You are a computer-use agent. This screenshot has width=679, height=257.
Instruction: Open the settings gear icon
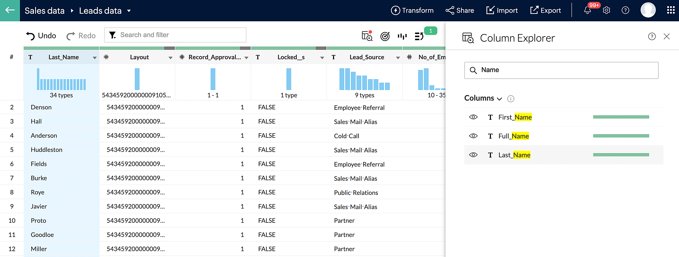pyautogui.click(x=606, y=10)
